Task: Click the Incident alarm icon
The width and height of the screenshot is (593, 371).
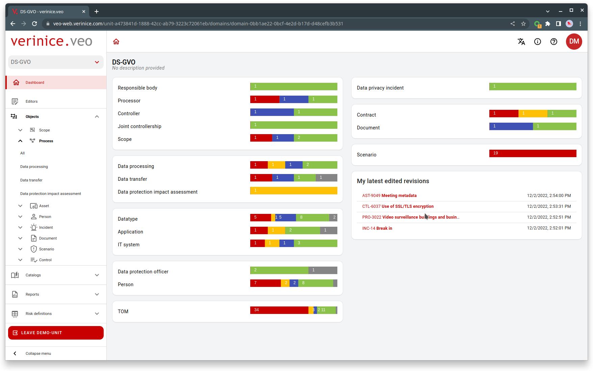Action: tap(34, 227)
